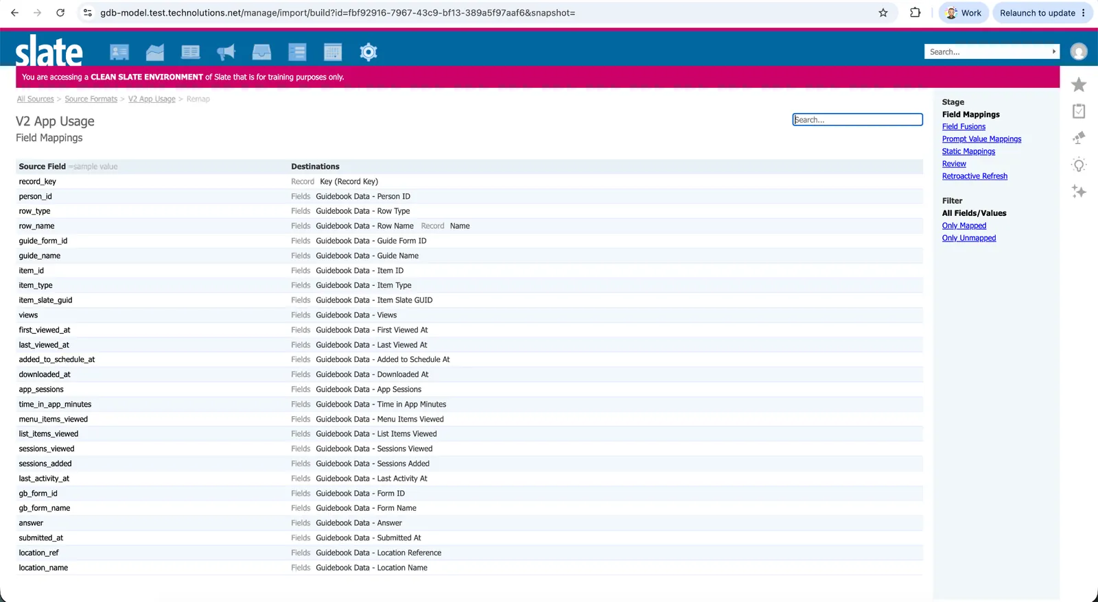Open the guide_form_id source field
Screen dimensions: 1098x602
43,241
